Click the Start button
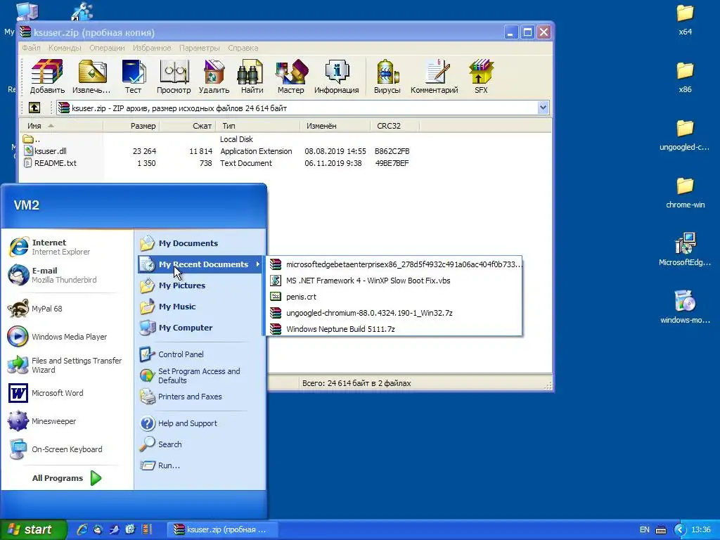The image size is (720, 540). [x=33, y=529]
